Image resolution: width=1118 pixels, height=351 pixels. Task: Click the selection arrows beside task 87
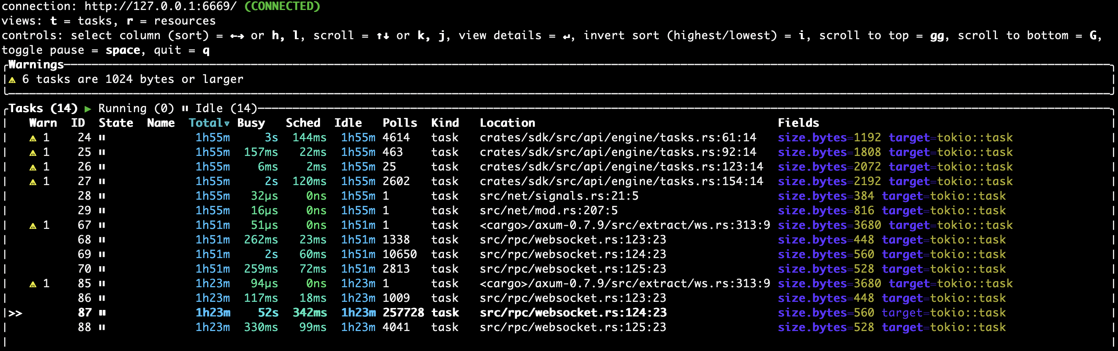click(x=15, y=313)
